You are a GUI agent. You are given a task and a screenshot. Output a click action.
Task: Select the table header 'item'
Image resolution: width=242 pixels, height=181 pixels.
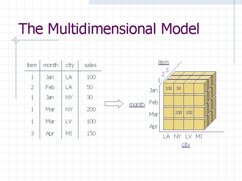(x=32, y=65)
